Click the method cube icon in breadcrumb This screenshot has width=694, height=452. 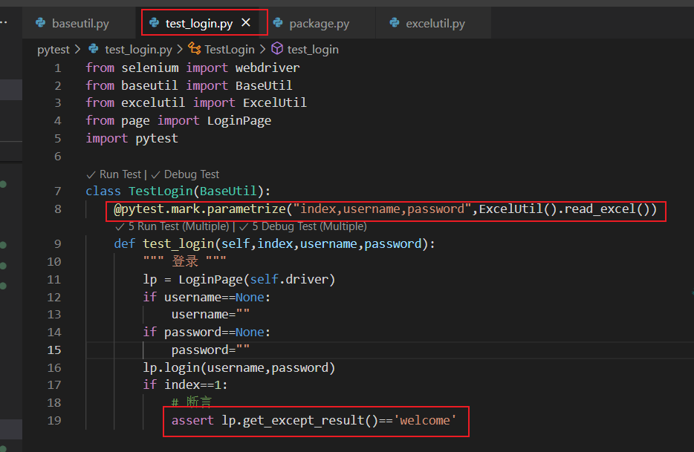277,48
